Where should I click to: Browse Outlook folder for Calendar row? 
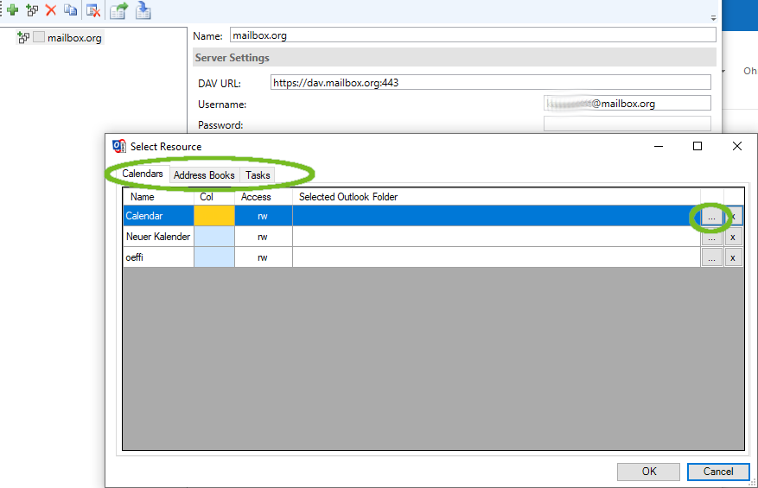tap(711, 217)
